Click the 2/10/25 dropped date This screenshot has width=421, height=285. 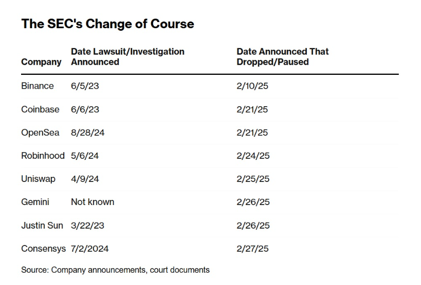click(x=252, y=86)
